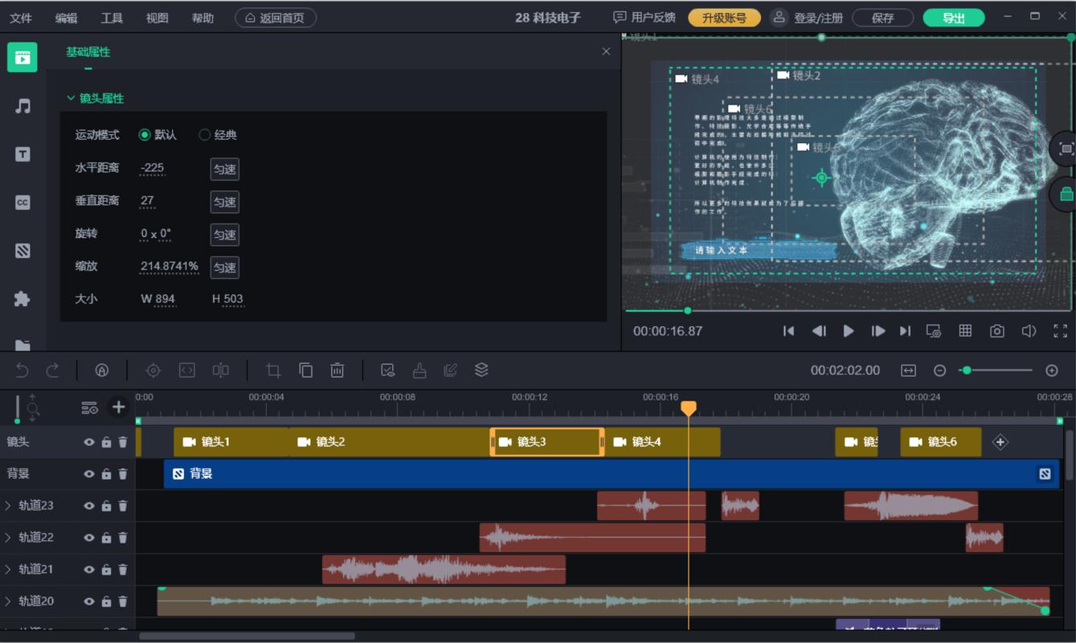This screenshot has width=1076, height=643.
Task: Click the delete trash icon in timeline toolbar
Action: click(338, 370)
